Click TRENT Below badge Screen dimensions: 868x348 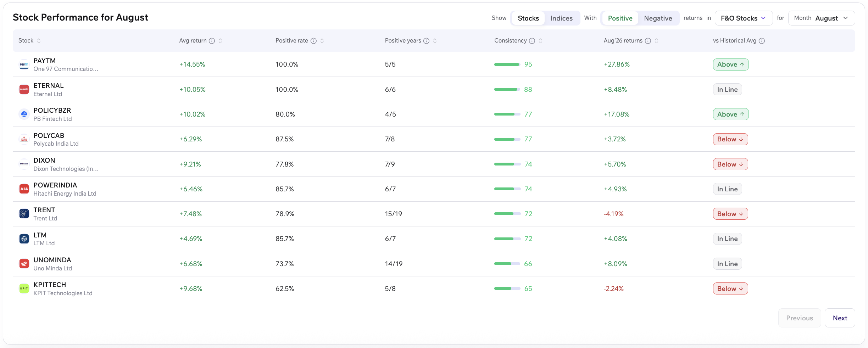(x=730, y=214)
